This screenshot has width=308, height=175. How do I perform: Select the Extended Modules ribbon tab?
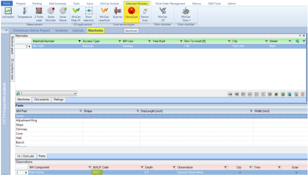(137, 3)
